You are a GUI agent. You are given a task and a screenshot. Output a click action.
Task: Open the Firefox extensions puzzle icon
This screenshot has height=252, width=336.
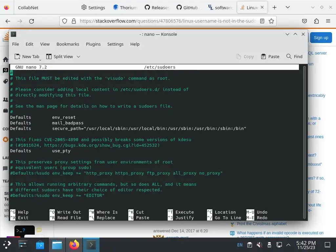(x=316, y=21)
